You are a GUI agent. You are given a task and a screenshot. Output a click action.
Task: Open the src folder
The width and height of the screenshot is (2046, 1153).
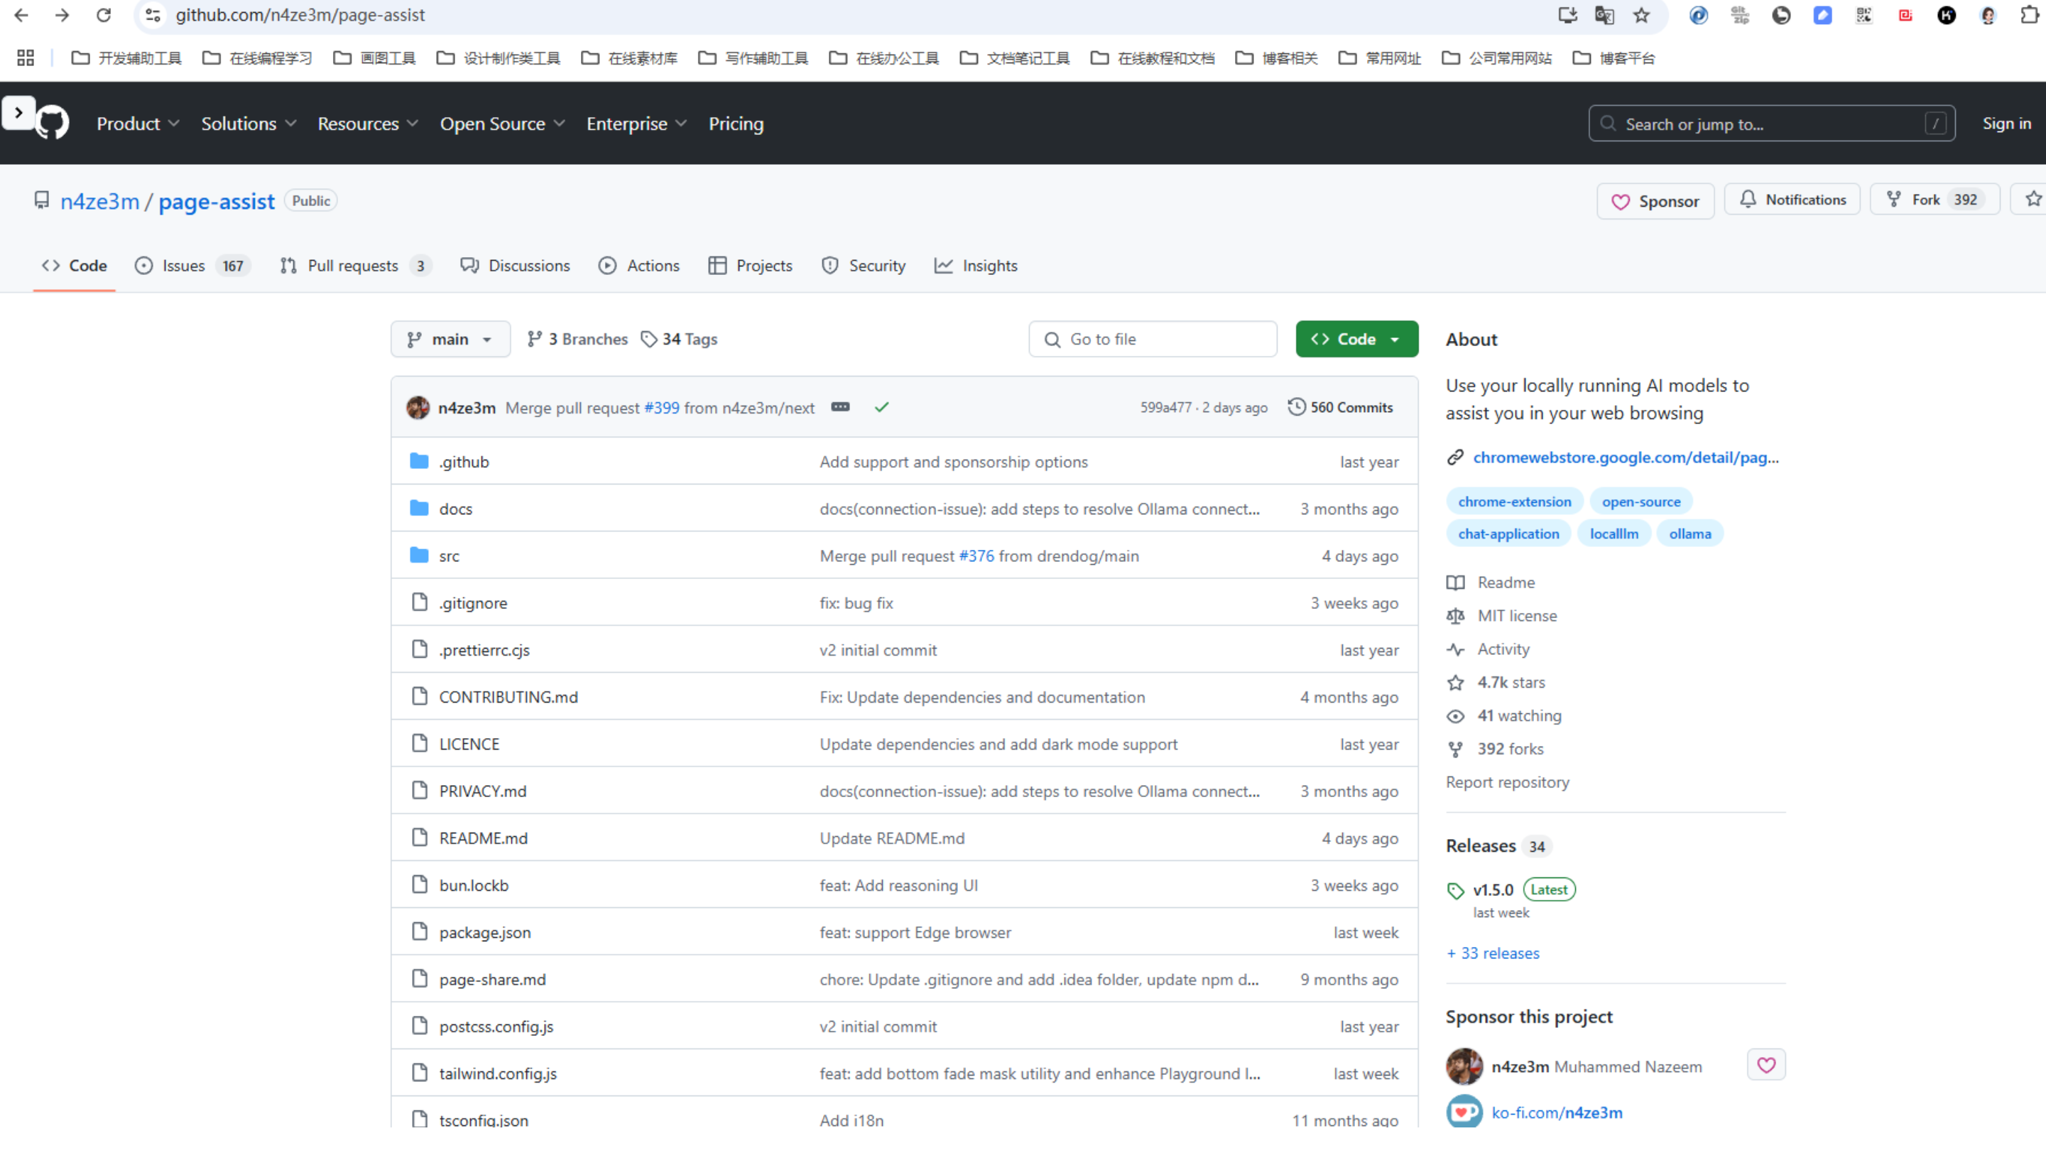449,556
